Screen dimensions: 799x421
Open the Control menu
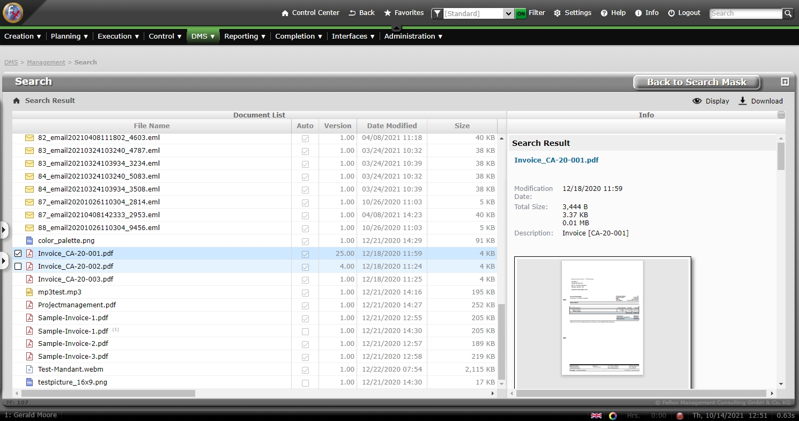pyautogui.click(x=166, y=36)
